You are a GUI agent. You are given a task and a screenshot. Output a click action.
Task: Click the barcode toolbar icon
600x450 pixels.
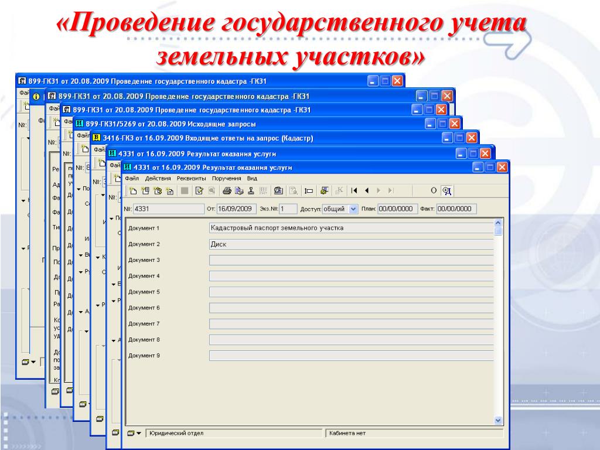(x=263, y=190)
